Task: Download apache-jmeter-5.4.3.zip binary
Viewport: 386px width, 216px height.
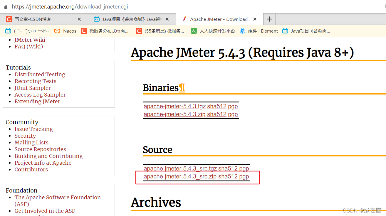Action: pyautogui.click(x=174, y=114)
